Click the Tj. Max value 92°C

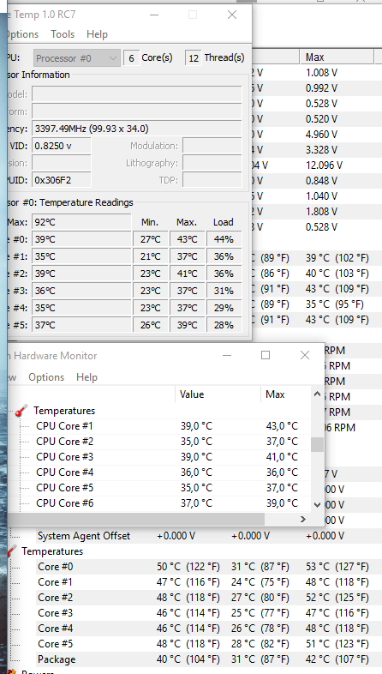pyautogui.click(x=81, y=222)
